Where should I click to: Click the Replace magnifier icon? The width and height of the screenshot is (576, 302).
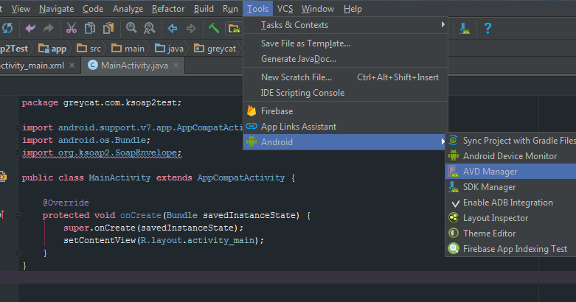[150, 28]
